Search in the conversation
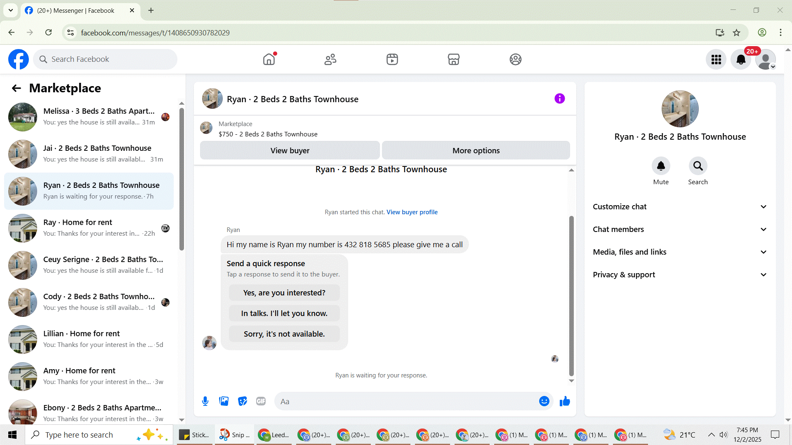Screen dimensions: 792x445 click(x=698, y=166)
